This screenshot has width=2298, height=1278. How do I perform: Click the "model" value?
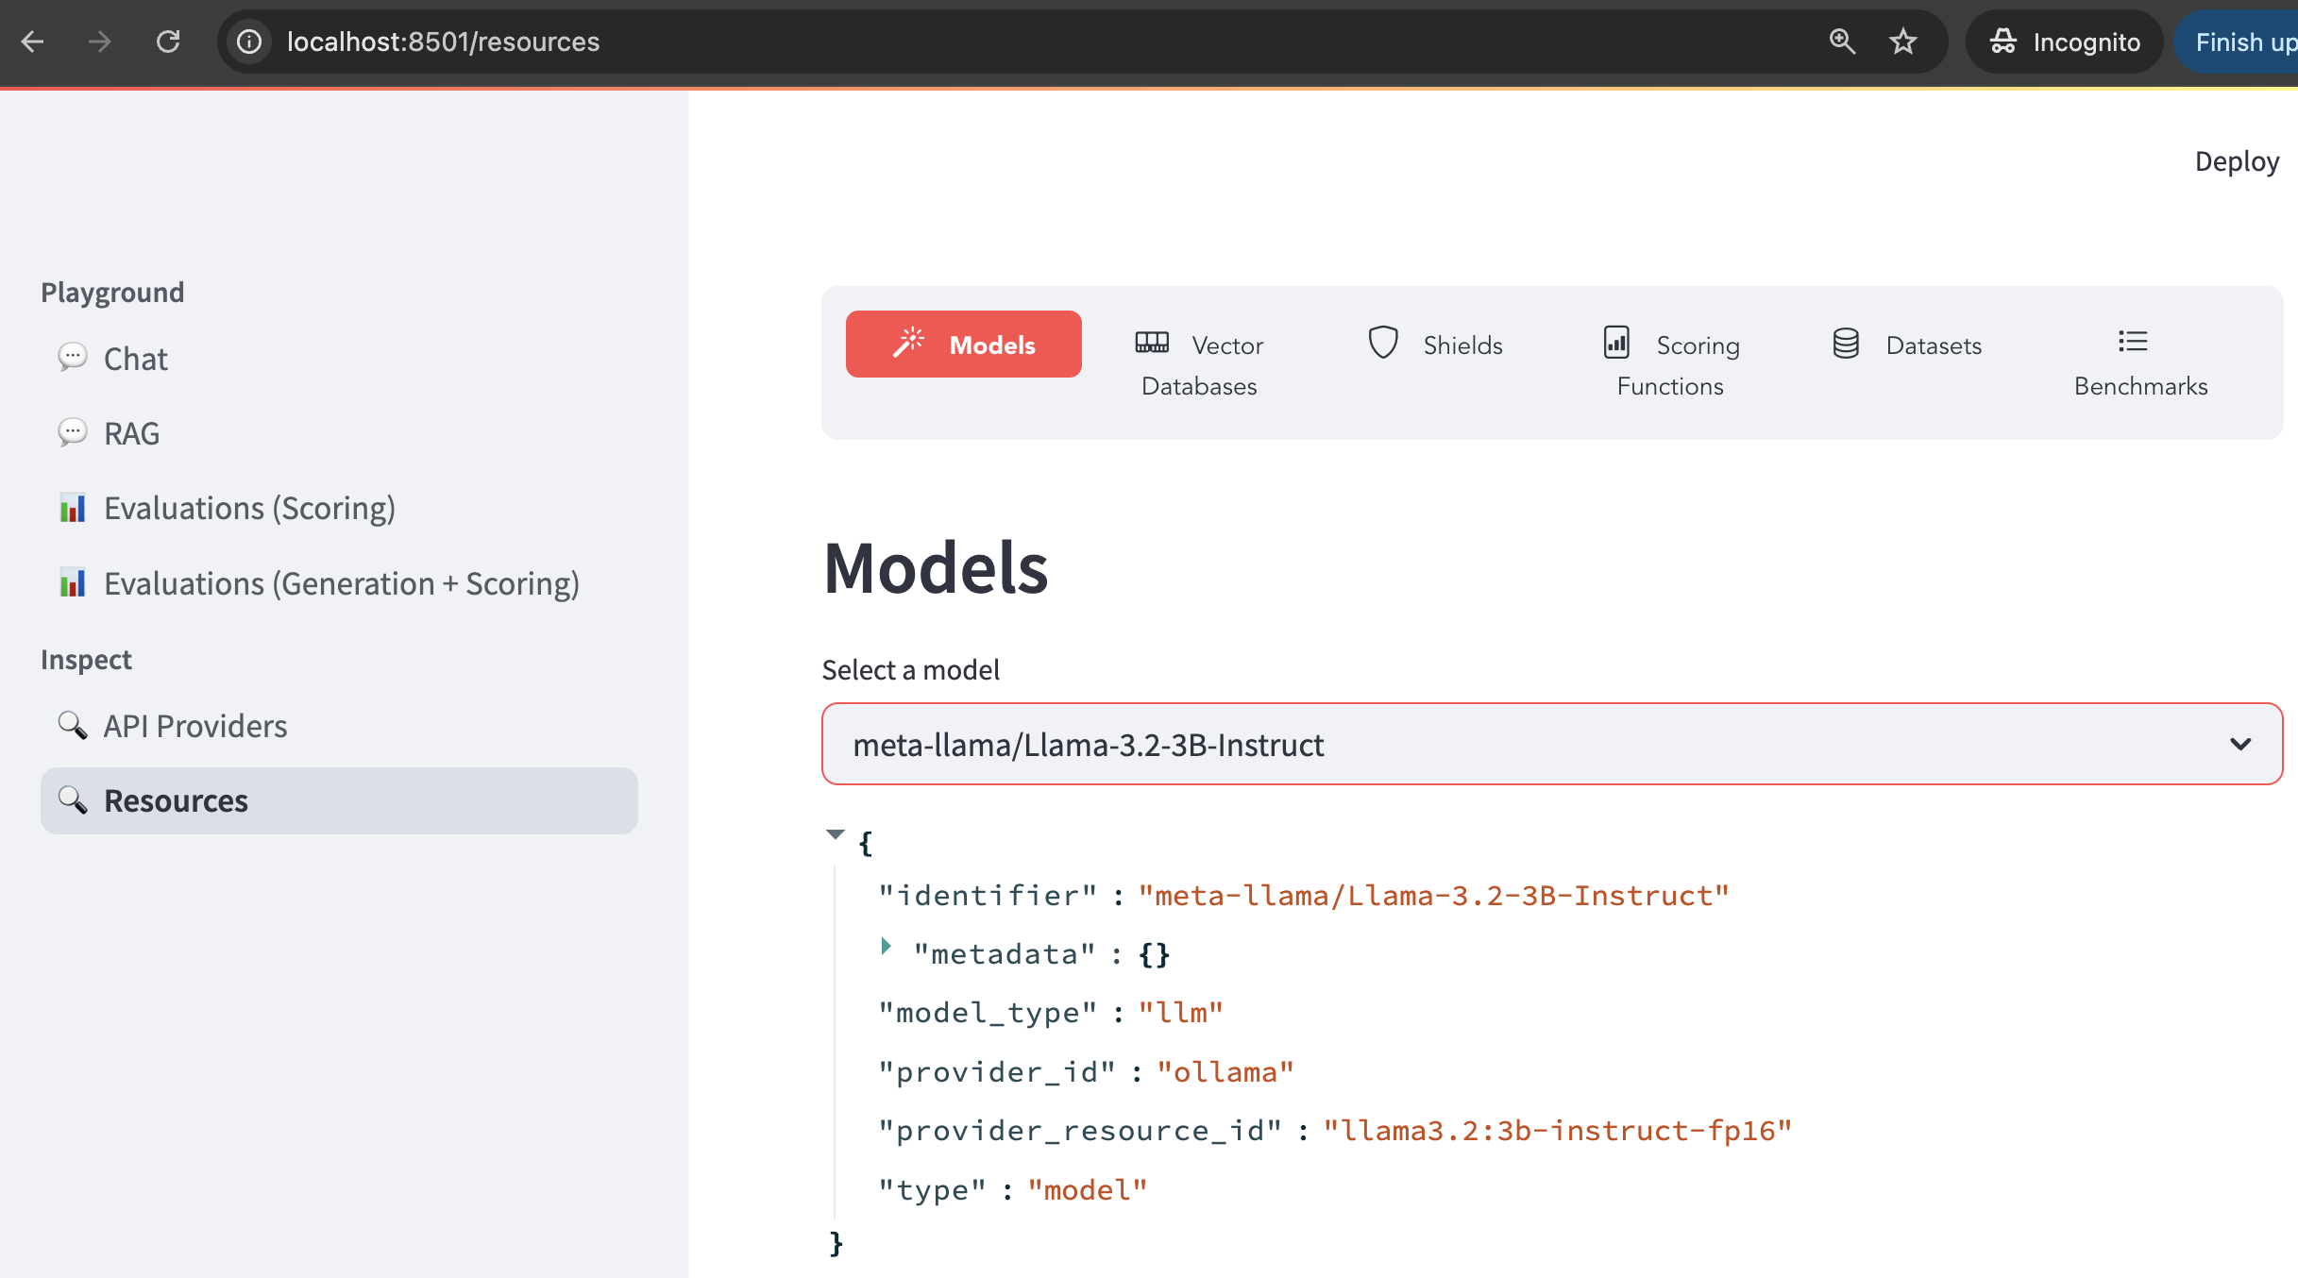click(x=1088, y=1190)
